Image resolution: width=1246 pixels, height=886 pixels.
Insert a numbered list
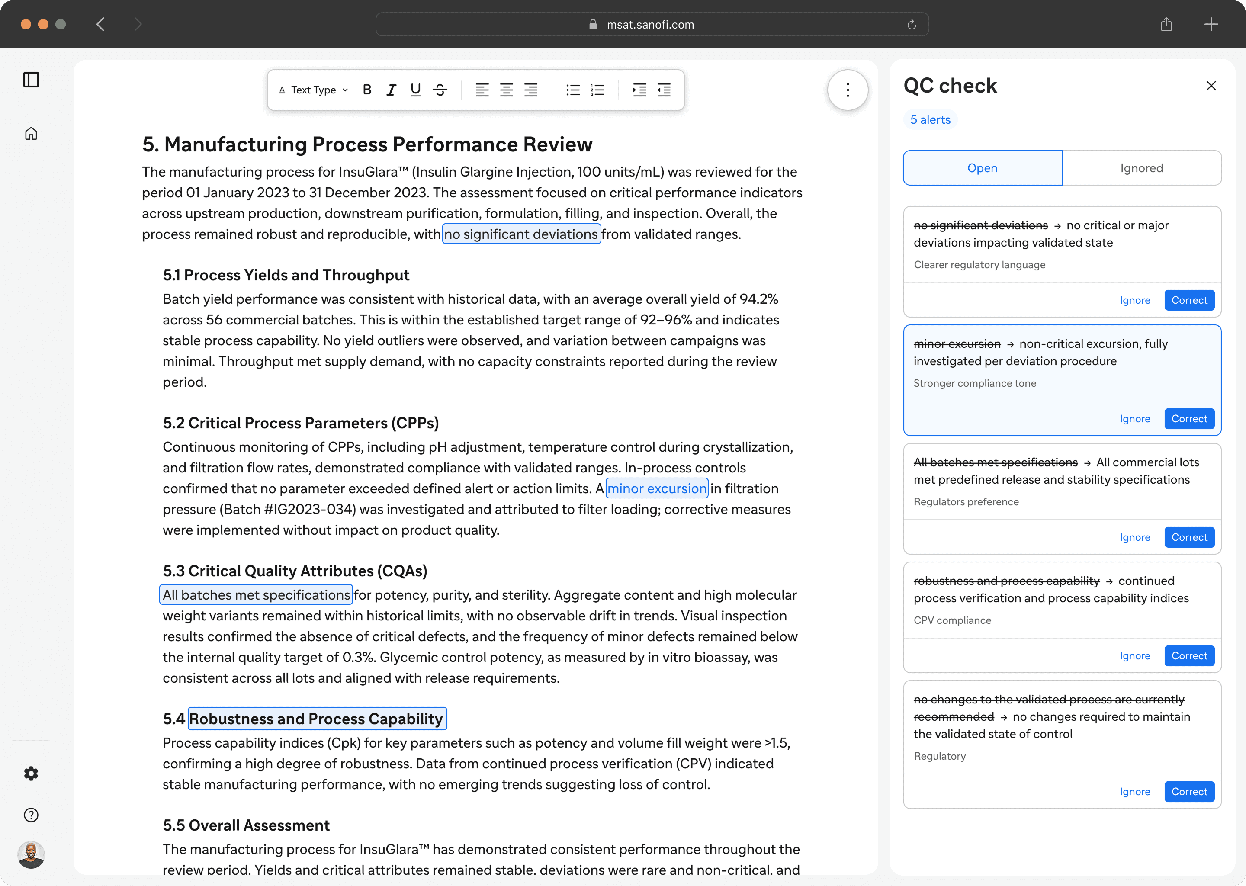597,90
